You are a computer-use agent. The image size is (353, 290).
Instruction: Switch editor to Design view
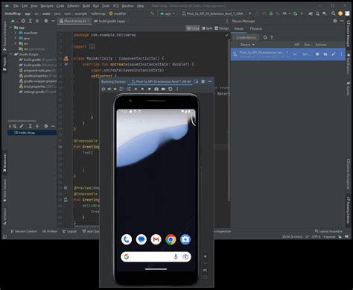tap(222, 28)
